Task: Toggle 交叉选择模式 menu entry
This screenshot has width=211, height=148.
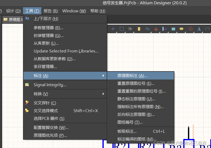Action: click(65, 111)
